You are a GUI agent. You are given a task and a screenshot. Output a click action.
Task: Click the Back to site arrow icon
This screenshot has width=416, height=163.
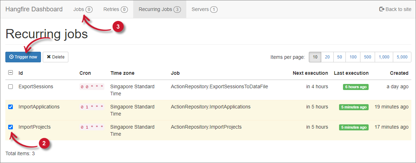coord(382,9)
